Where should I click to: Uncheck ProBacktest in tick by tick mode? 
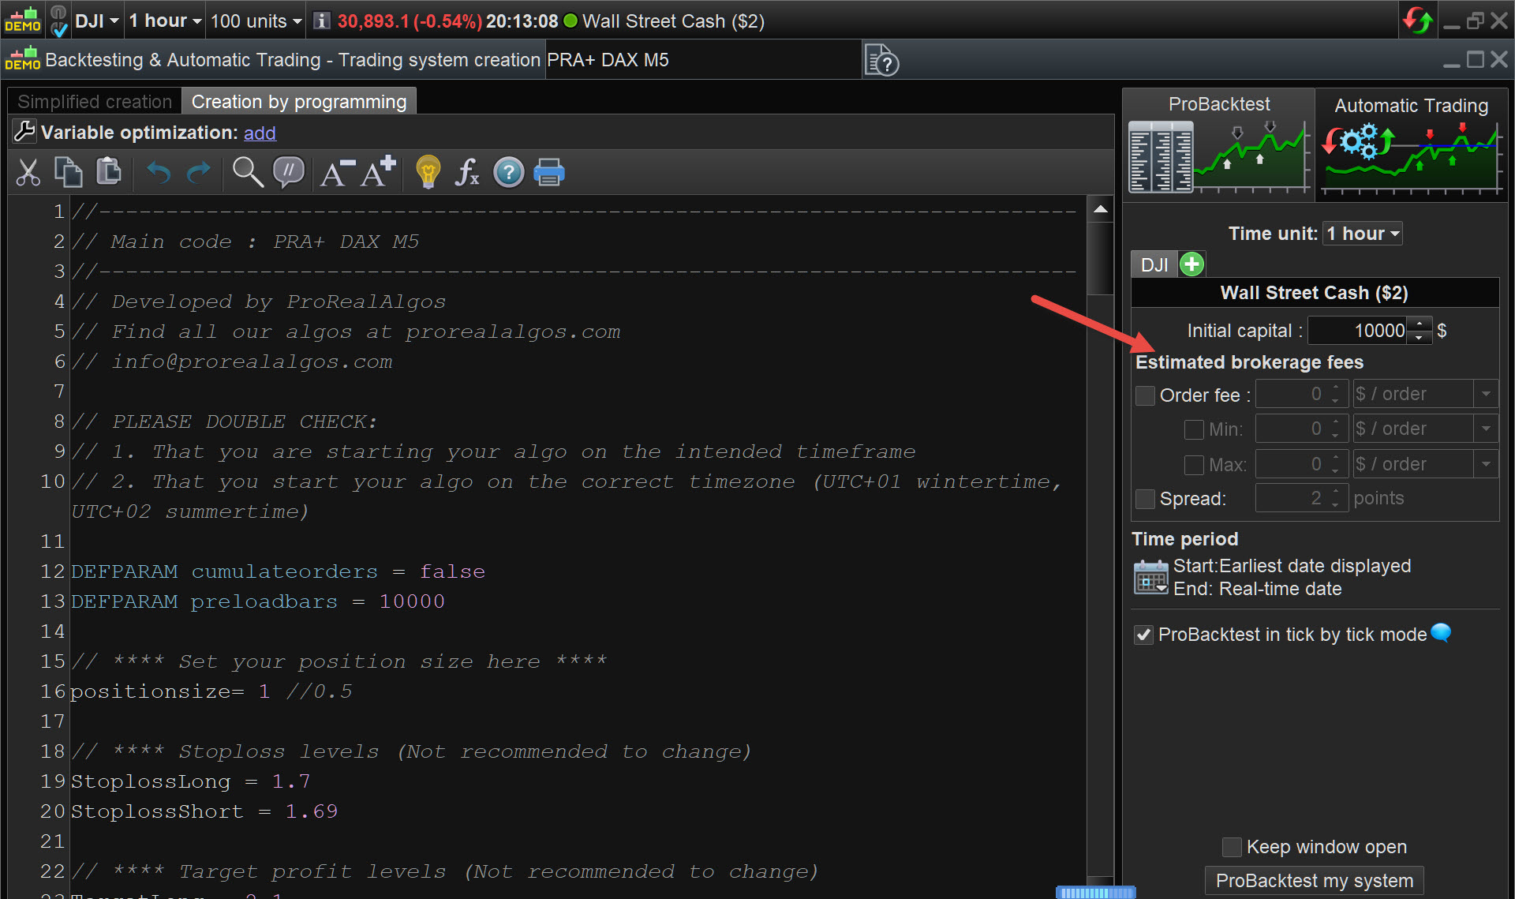tap(1143, 635)
